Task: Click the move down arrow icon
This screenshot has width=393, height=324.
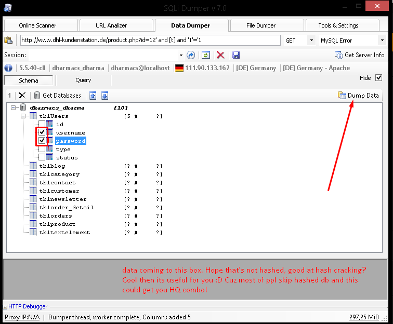Action: point(105,96)
